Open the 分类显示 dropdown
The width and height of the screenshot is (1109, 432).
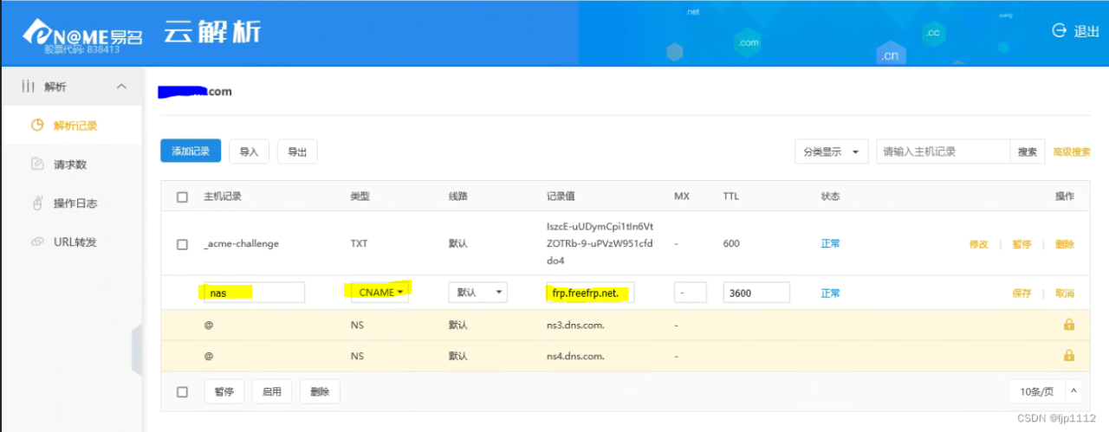tap(831, 152)
